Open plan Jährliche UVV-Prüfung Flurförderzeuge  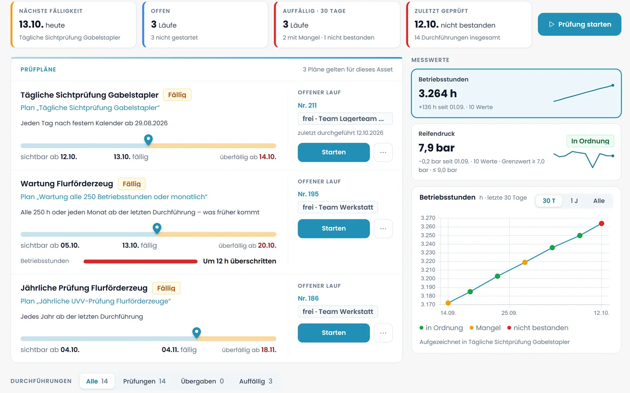(96, 301)
